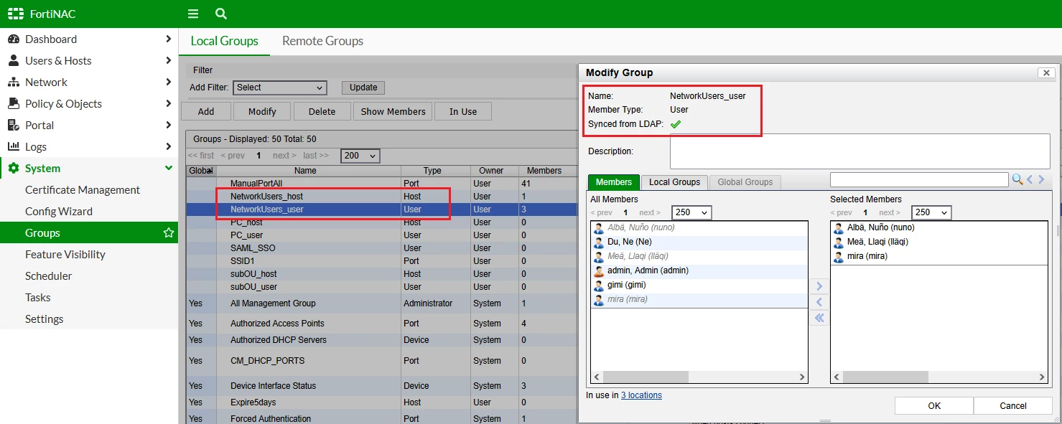Click the Show Members button
1062x424 pixels.
pyautogui.click(x=393, y=111)
